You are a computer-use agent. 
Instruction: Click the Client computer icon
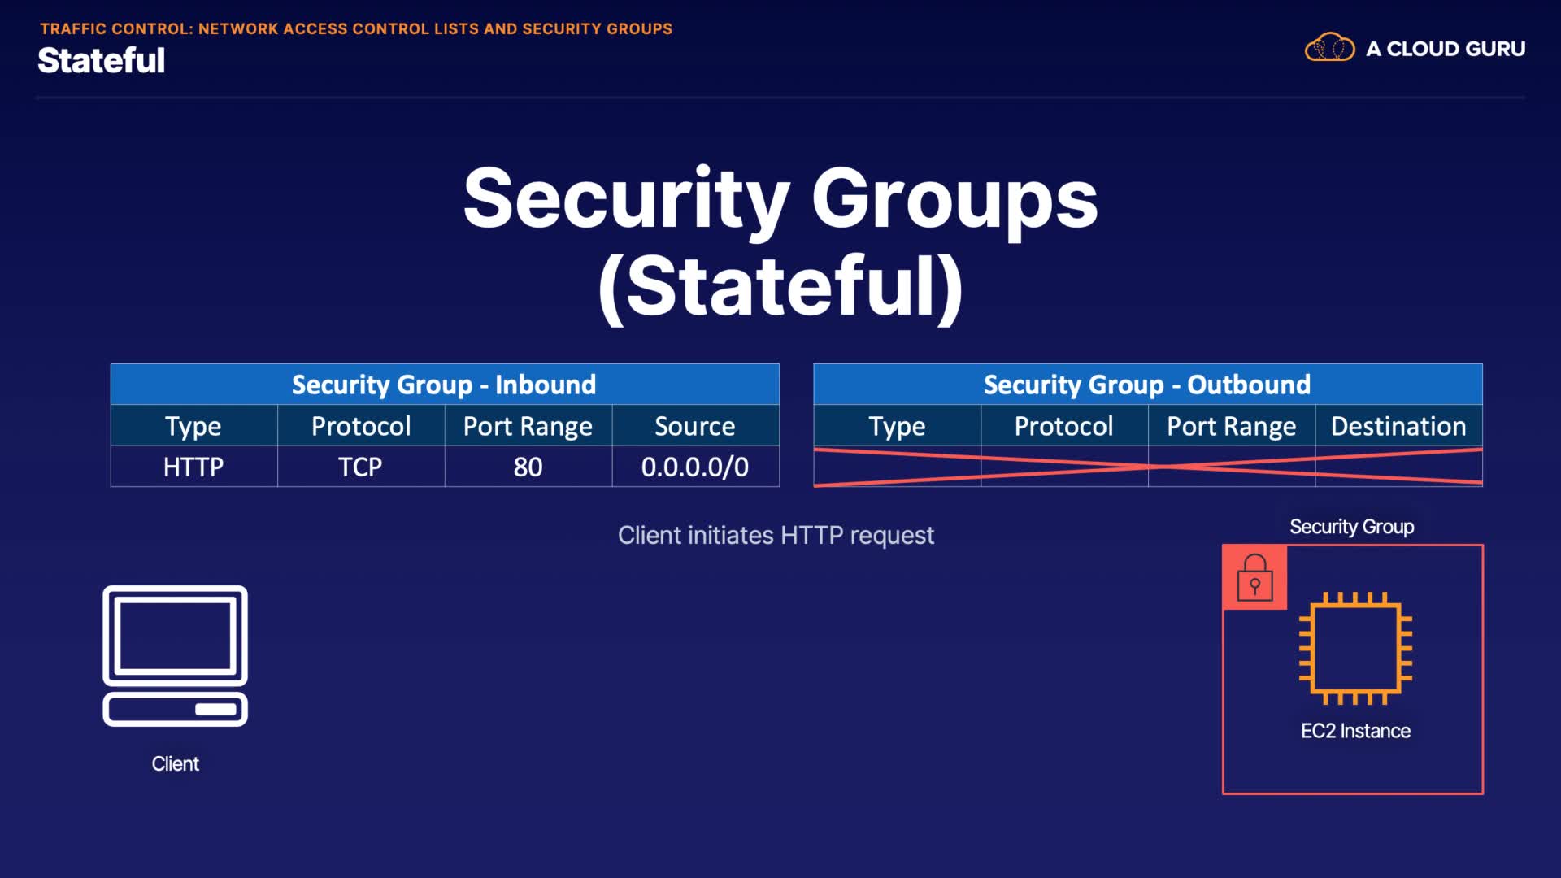click(175, 655)
